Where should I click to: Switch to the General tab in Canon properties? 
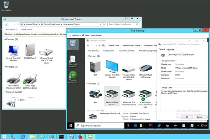(x=162, y=49)
